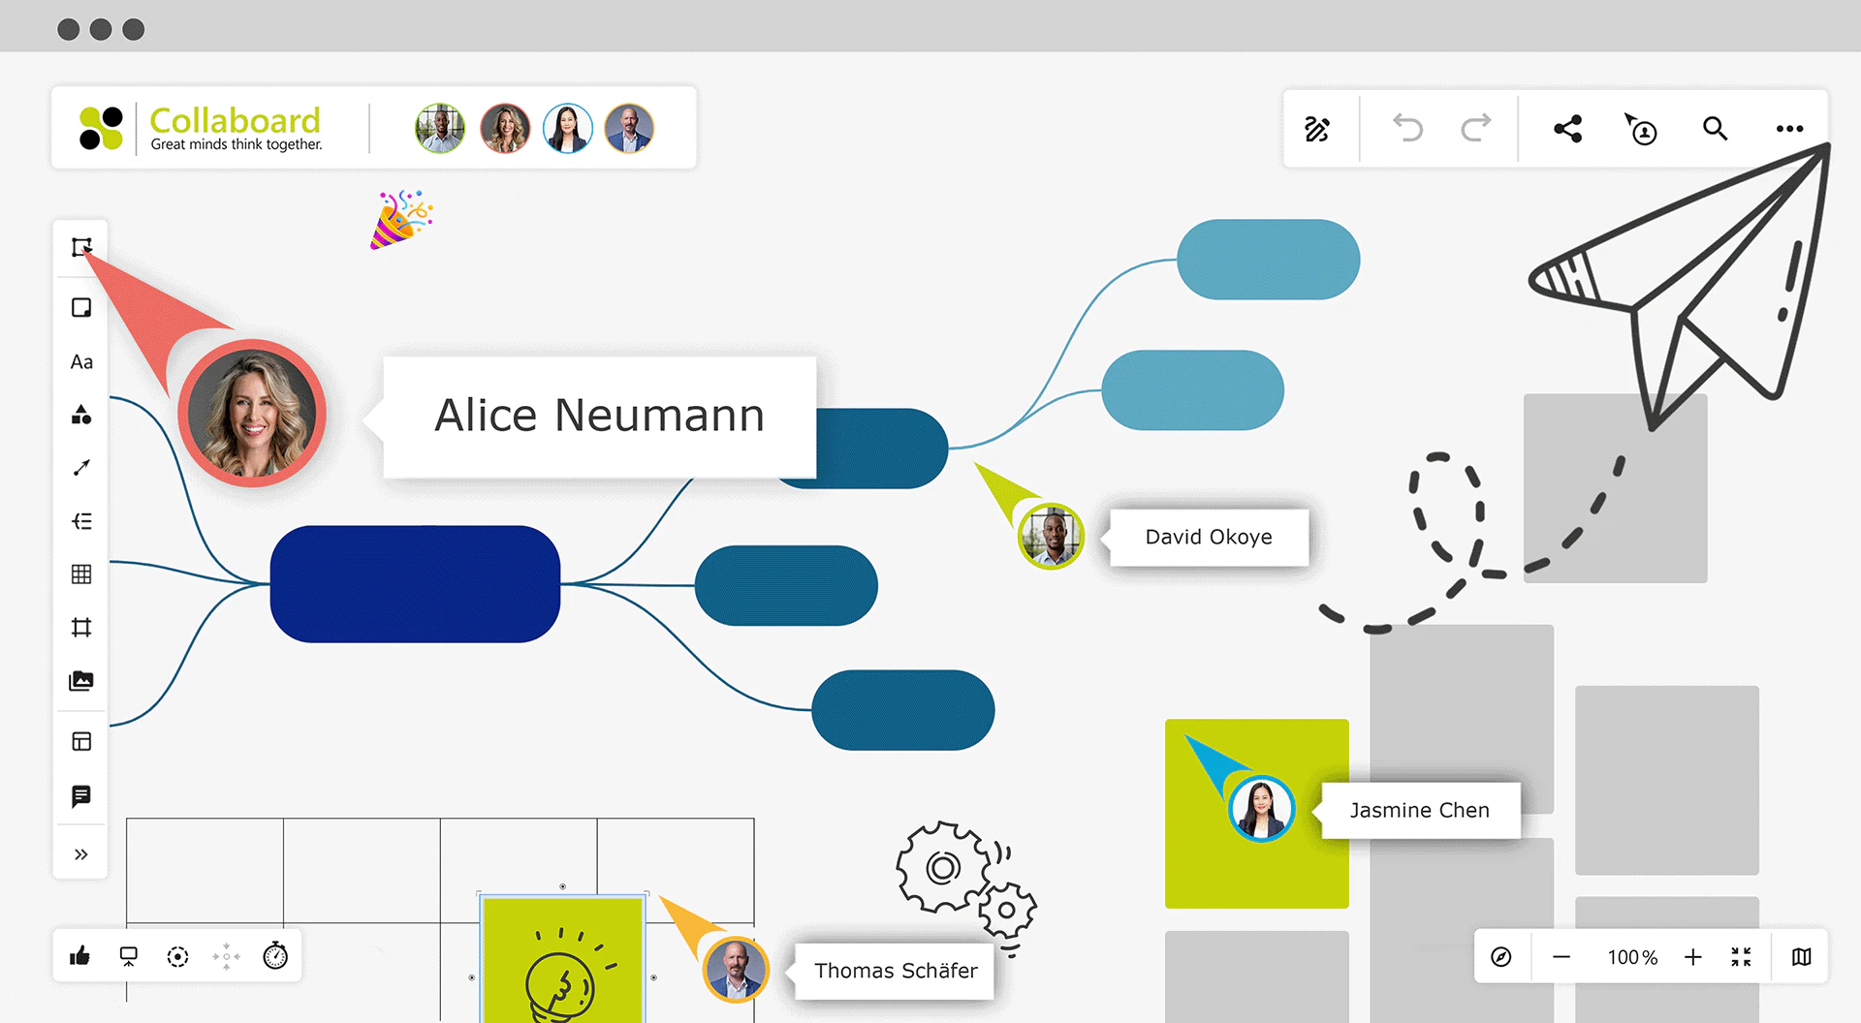The height and width of the screenshot is (1023, 1861).
Task: Create a frame with the frame tool
Action: [80, 628]
